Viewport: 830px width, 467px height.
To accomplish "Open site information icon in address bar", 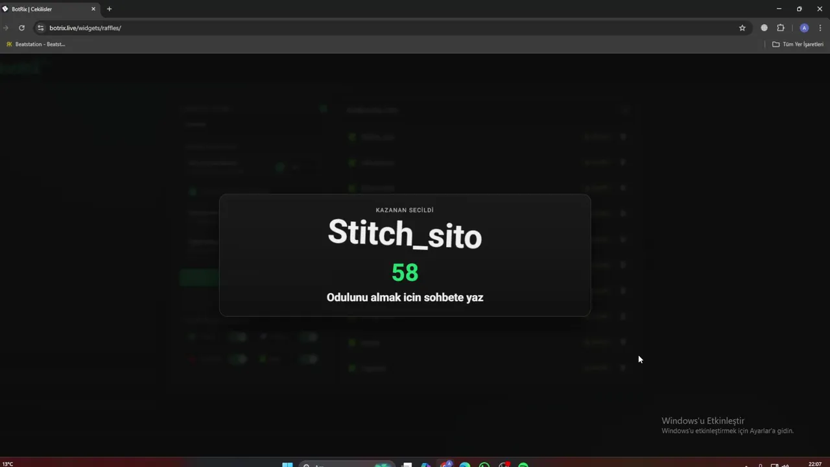I will click(41, 28).
